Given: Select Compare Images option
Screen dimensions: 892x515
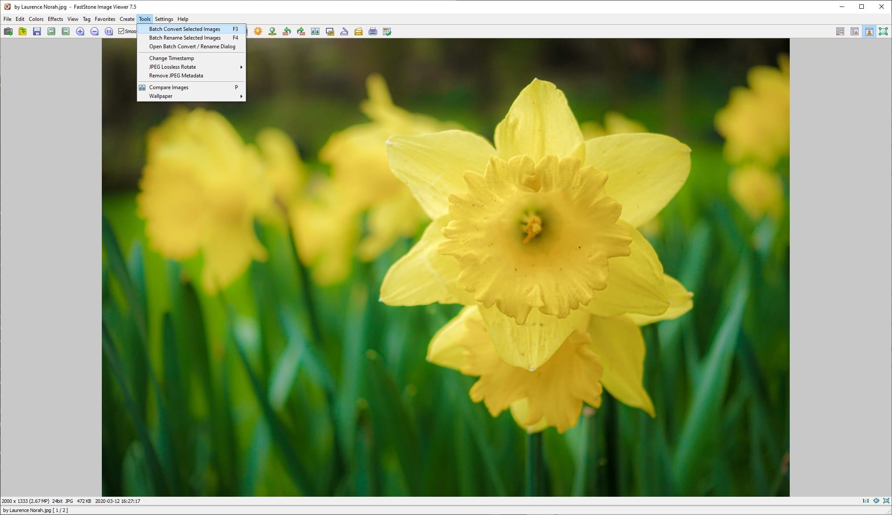Looking at the screenshot, I should coord(168,87).
